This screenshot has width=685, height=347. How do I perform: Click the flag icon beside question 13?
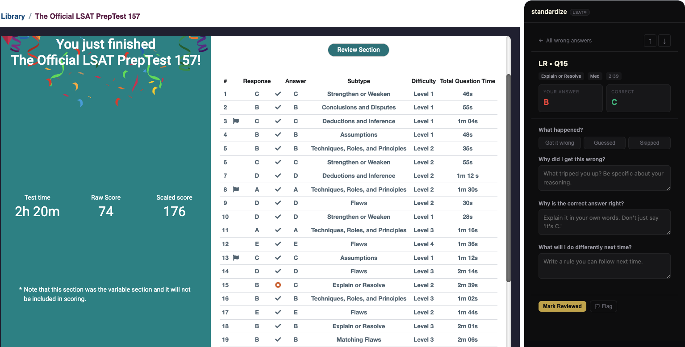tap(235, 258)
